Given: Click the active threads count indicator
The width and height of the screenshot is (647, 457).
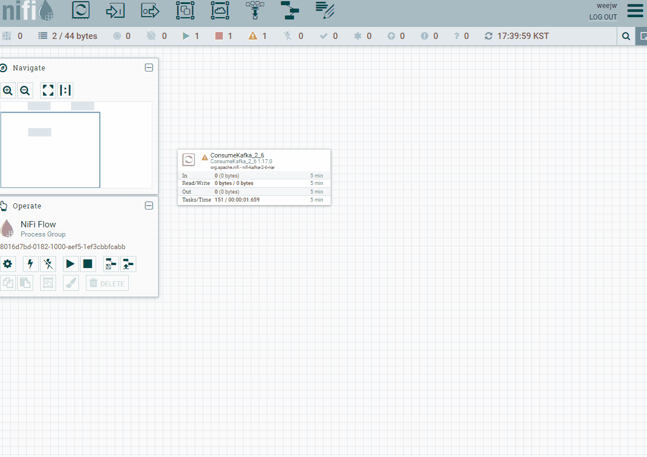Looking at the screenshot, I should pos(12,36).
